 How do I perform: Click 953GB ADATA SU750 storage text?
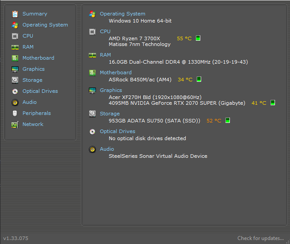(x=154, y=121)
